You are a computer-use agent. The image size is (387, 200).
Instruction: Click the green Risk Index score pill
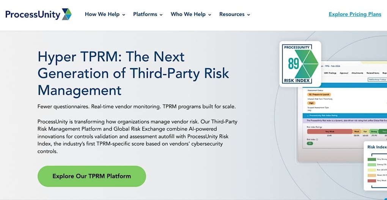(x=310, y=143)
